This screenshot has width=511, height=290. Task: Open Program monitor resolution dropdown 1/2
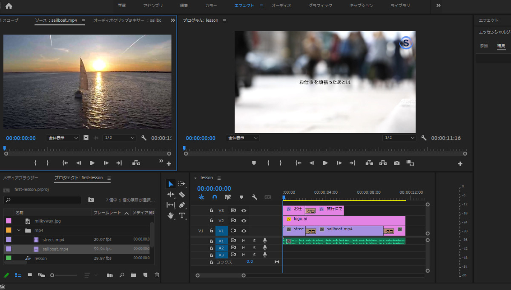point(399,138)
